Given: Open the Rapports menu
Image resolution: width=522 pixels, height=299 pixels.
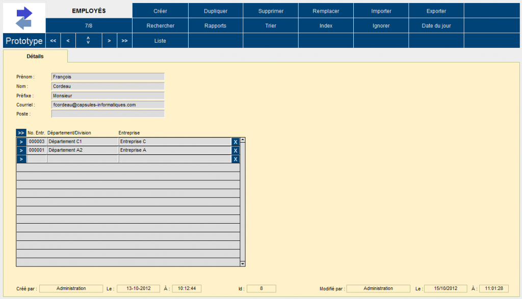Looking at the screenshot, I should click(x=215, y=25).
